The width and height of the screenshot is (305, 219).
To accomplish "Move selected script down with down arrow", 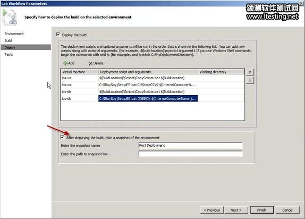I will click(250, 80).
